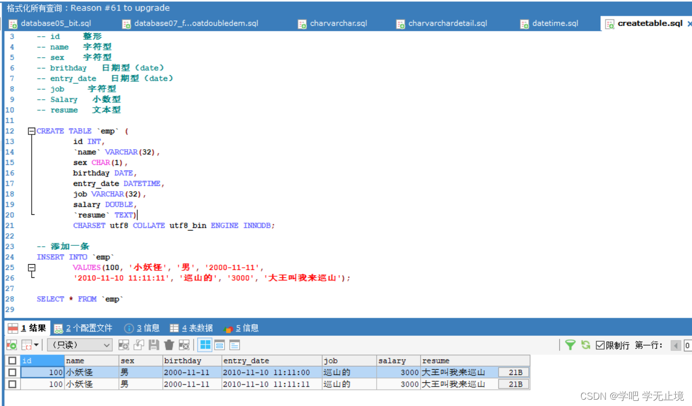The image size is (692, 406).
Task: Switch to form view mode
Action: click(x=220, y=345)
